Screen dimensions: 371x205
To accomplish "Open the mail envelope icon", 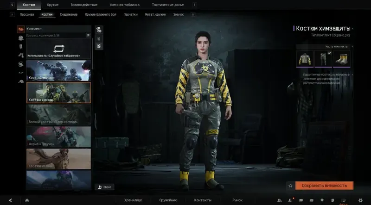I will [x=311, y=200].
